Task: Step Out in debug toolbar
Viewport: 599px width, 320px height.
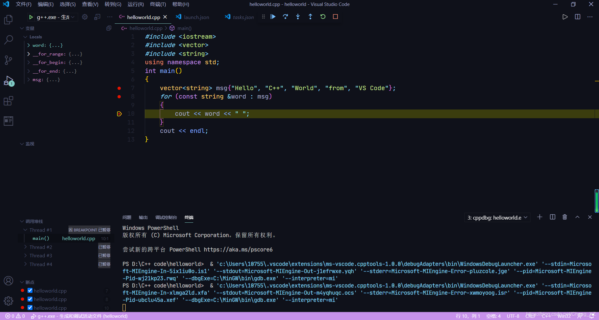Action: (x=310, y=17)
